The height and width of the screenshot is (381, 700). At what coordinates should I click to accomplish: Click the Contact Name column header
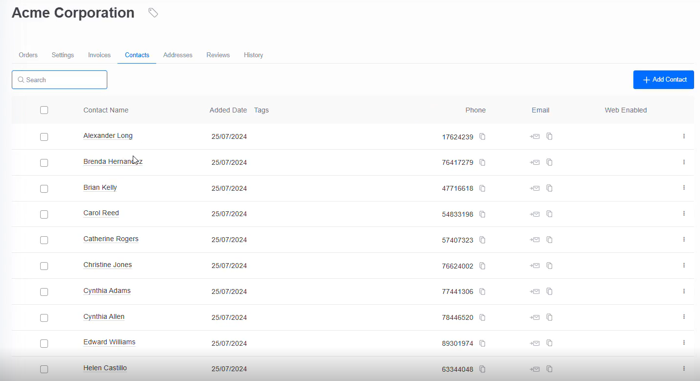(105, 110)
